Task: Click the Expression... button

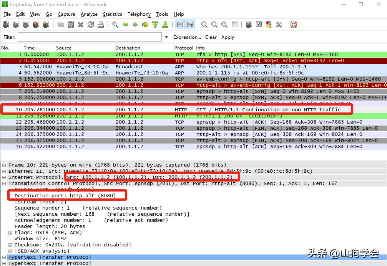Action: [187, 37]
